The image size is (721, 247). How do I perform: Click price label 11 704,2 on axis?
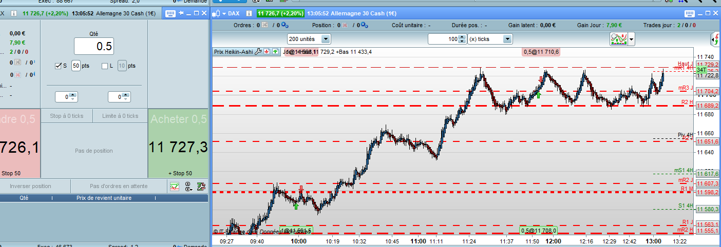pos(708,91)
